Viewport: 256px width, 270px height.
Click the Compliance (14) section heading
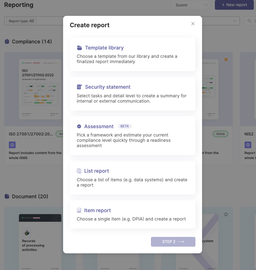pos(32,41)
